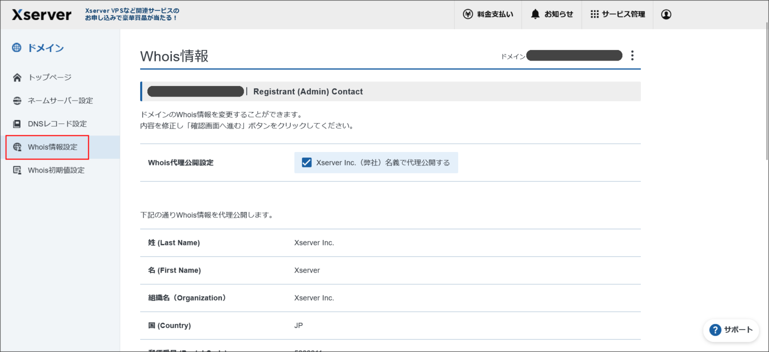The width and height of the screenshot is (769, 352).
Task: Open the kebab menu beside the domain name
Action: [x=632, y=55]
